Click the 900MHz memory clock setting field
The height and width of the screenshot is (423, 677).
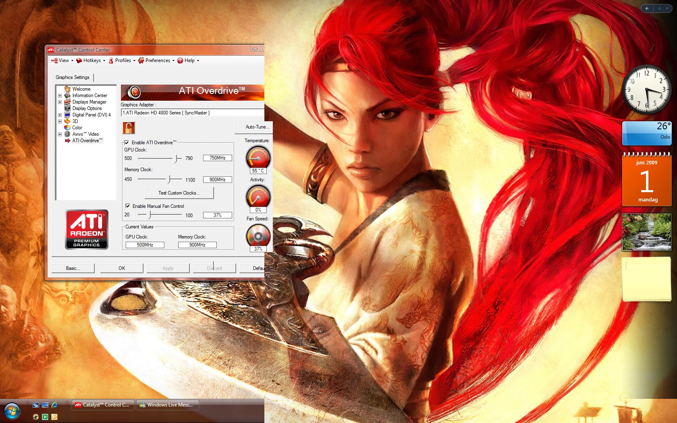click(x=218, y=180)
